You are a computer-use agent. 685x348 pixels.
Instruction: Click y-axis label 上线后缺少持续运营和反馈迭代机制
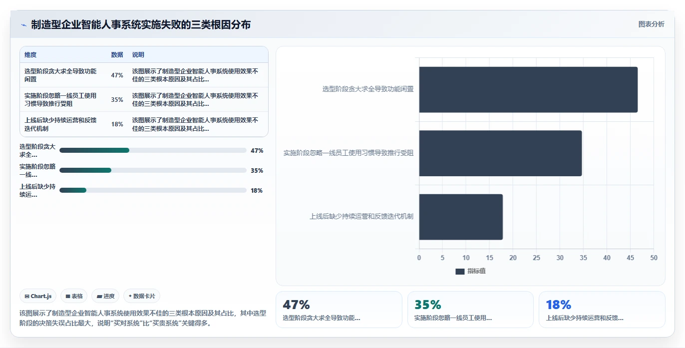pos(361,217)
